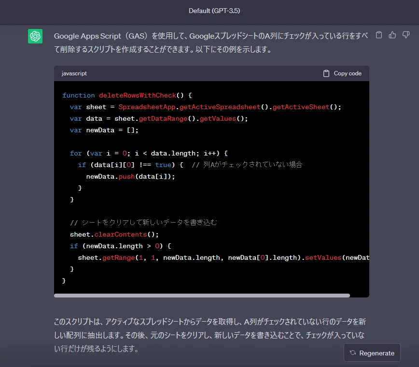Copy the response with the clipboard icon
Screen dimensions: 419x367
378,35
